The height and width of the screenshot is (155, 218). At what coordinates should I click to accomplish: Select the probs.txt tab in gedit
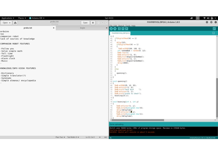click(x=28, y=28)
